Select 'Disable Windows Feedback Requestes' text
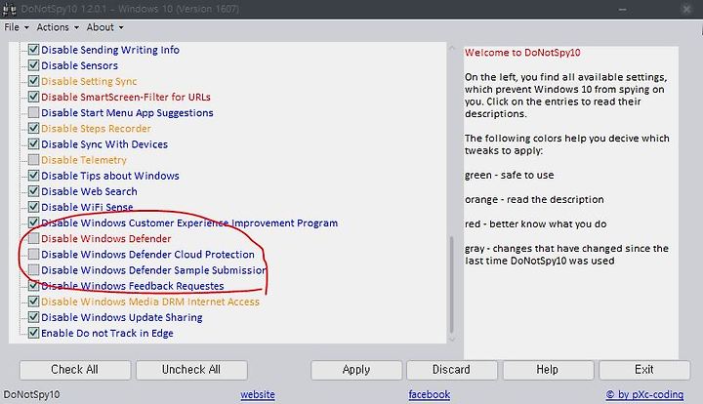The height and width of the screenshot is (404, 703). point(133,286)
